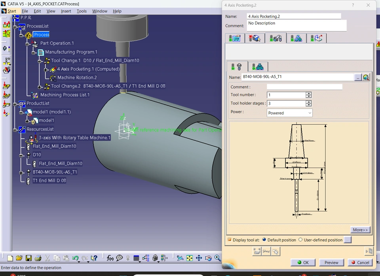Click the Undo icon in bottom toolbar
Screen dimensions: 380x276
point(75,258)
